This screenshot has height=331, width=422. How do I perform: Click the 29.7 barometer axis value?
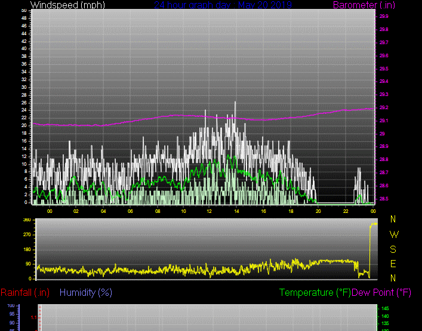[x=384, y=42]
